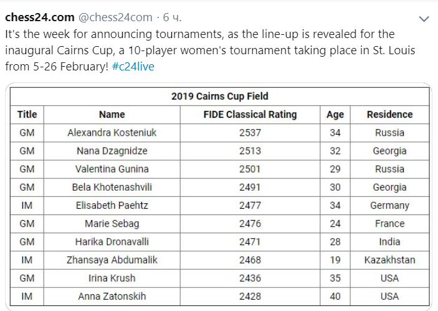Click Marie Sebag's residence France

(x=389, y=224)
